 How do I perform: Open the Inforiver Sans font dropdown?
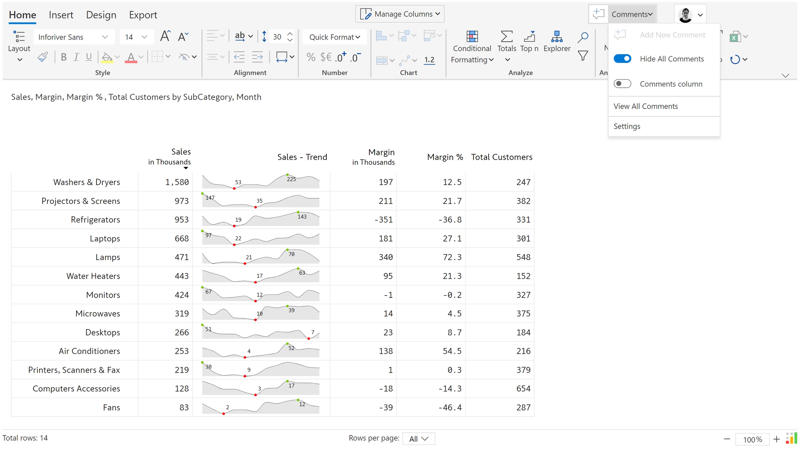(74, 37)
